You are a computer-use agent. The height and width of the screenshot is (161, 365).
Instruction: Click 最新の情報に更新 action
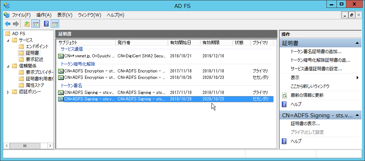(x=307, y=95)
